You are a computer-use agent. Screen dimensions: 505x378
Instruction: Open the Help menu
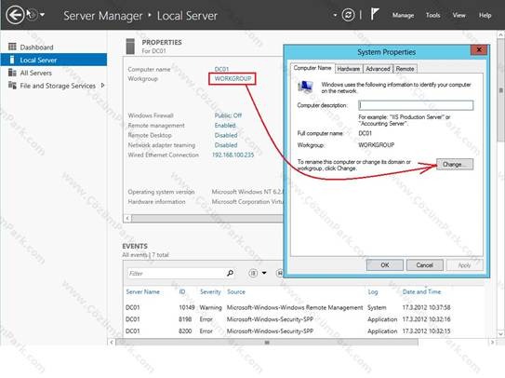[x=485, y=15]
